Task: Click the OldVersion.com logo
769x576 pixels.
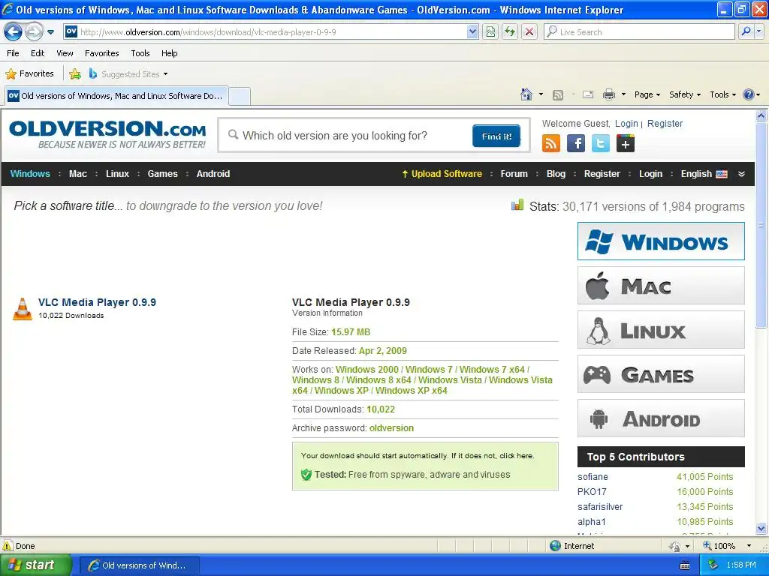Action: pyautogui.click(x=107, y=134)
